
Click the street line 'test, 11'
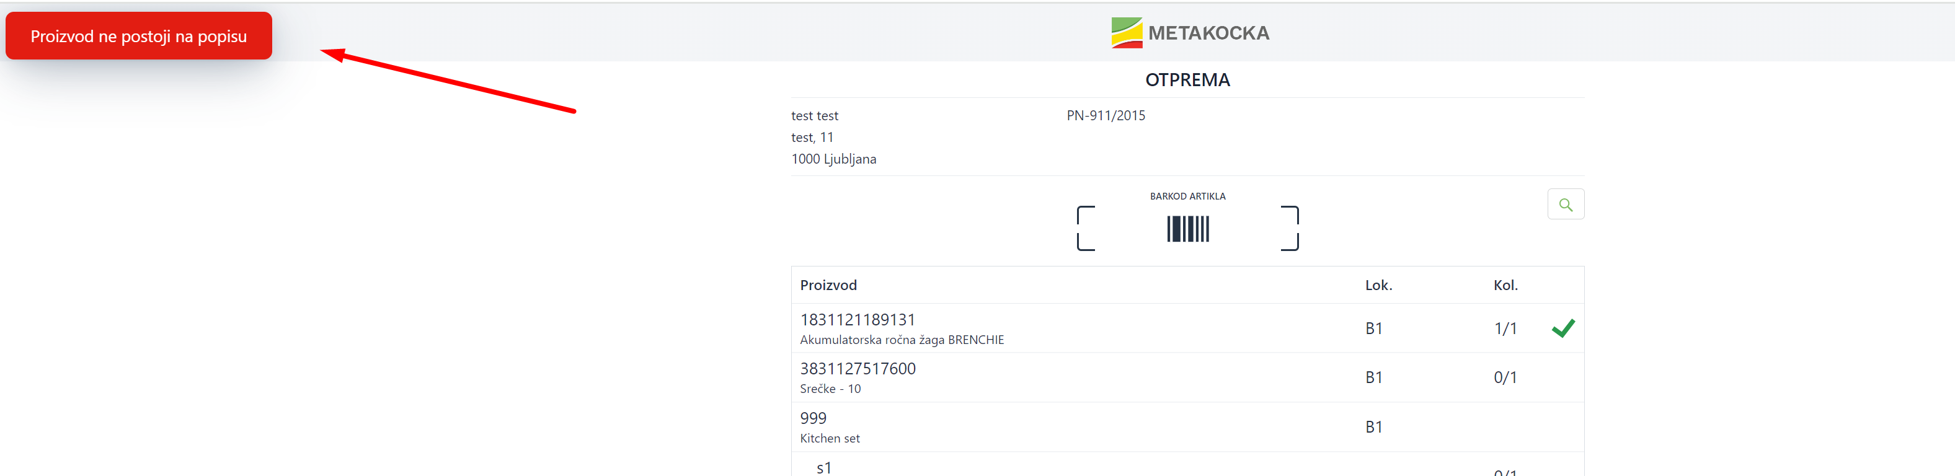[x=812, y=138]
